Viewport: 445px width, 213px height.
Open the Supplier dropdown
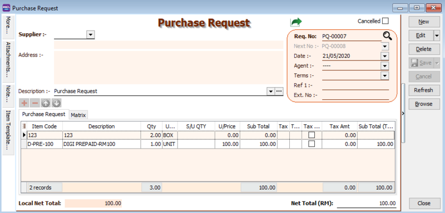click(91, 34)
